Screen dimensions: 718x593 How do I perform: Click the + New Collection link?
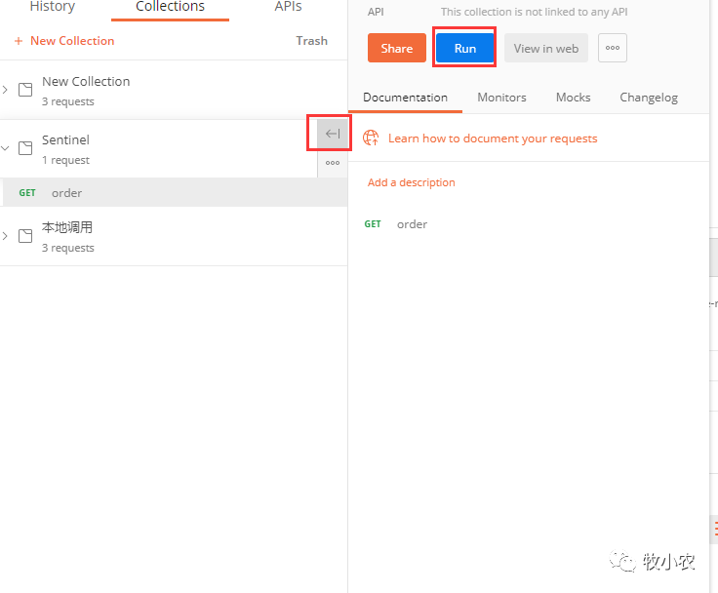64,41
